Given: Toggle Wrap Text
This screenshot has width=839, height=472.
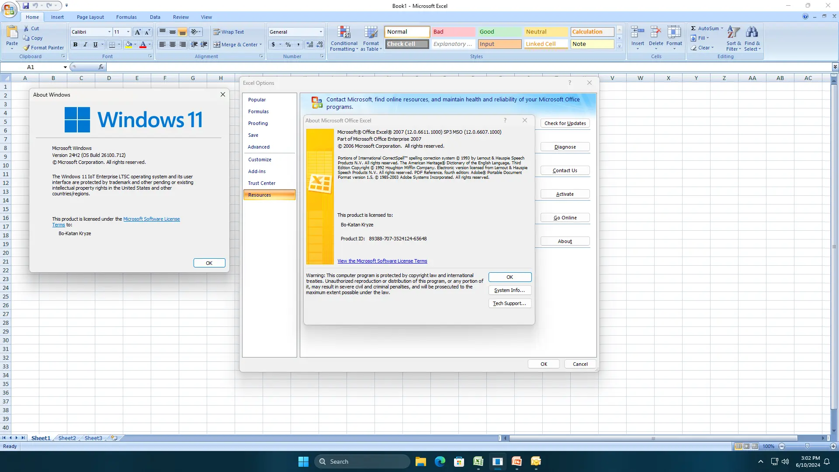Looking at the screenshot, I should click(229, 32).
